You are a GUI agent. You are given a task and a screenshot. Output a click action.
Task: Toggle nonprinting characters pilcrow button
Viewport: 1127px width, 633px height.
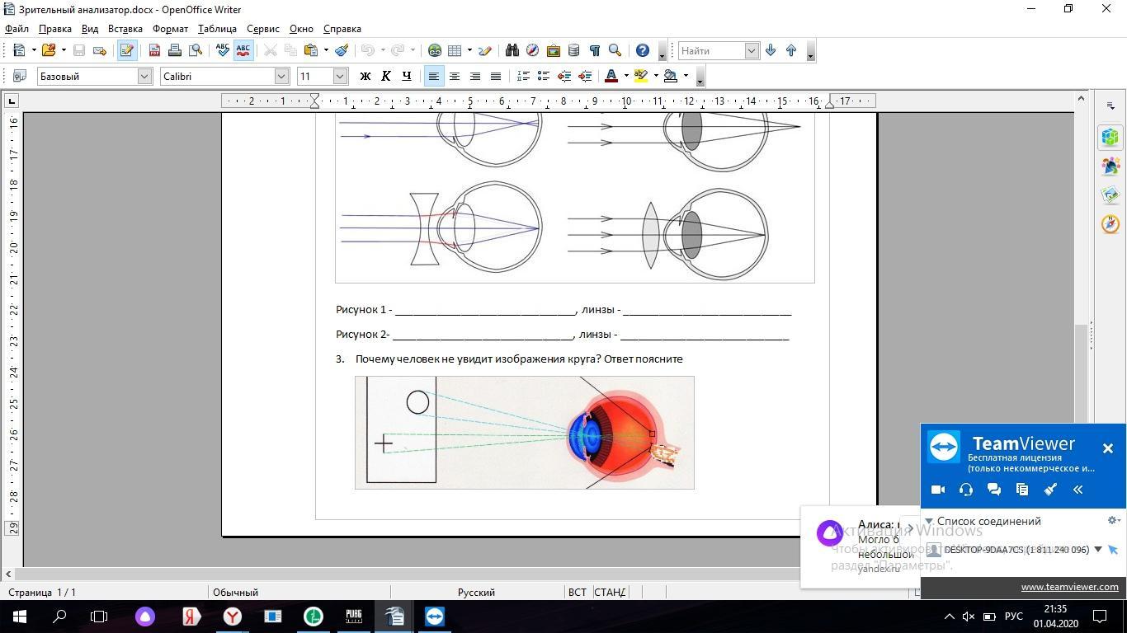pyautogui.click(x=594, y=50)
